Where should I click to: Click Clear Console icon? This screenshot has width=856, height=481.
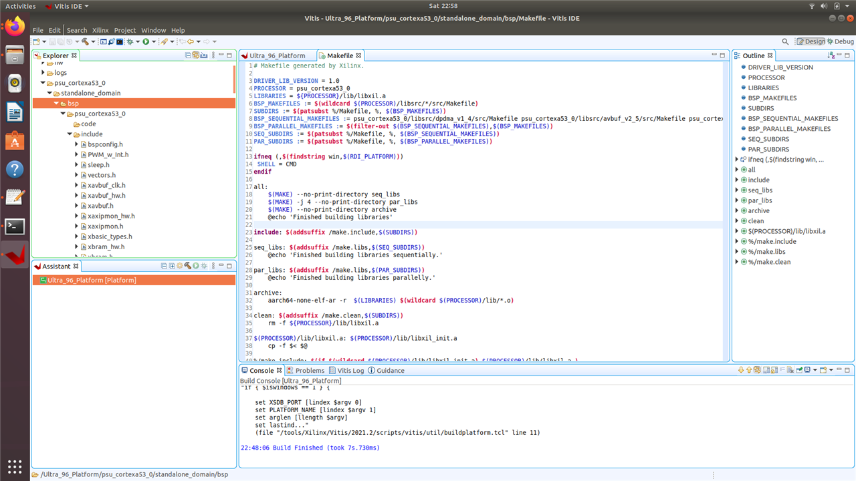[x=790, y=370]
